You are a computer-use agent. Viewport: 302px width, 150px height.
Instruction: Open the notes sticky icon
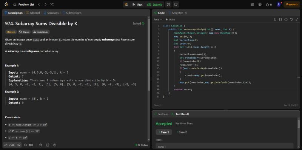176,5
